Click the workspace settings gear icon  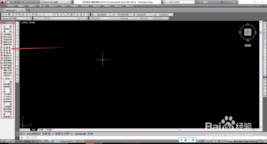point(27,18)
